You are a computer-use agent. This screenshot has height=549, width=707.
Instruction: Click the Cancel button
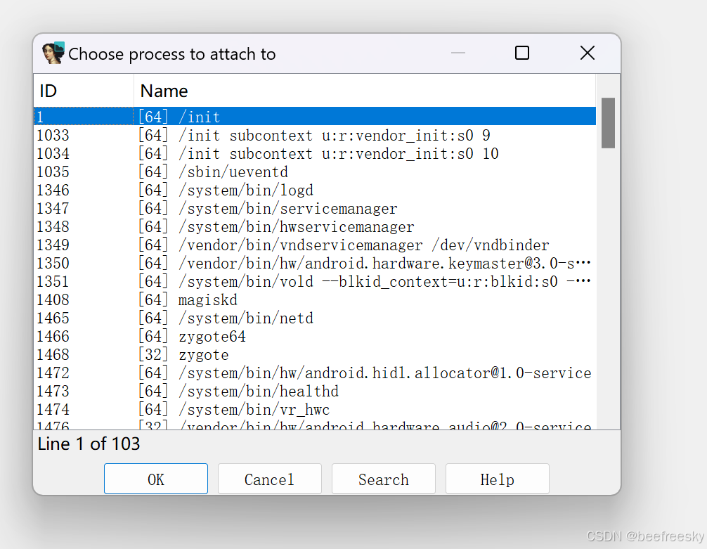(270, 479)
